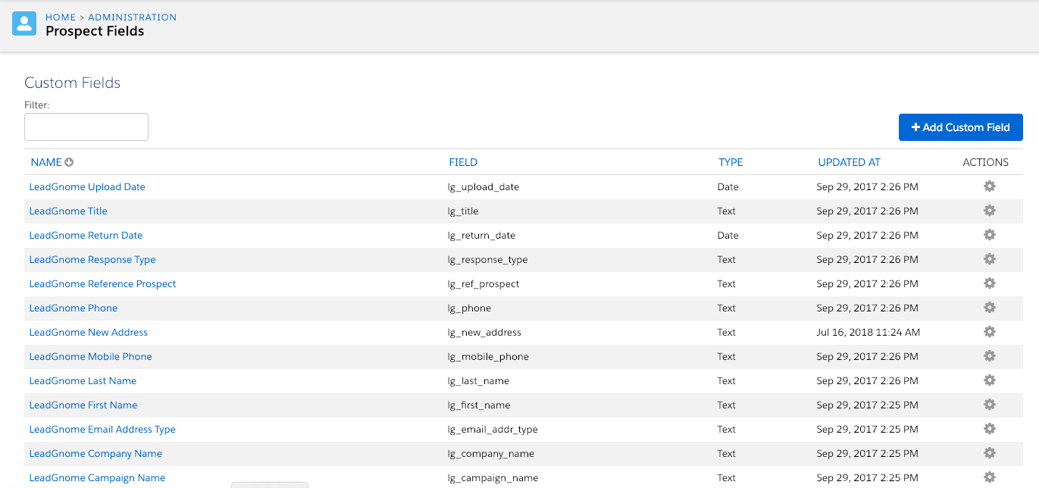This screenshot has height=488, width=1039.
Task: Focus the Filter input box
Action: [86, 127]
